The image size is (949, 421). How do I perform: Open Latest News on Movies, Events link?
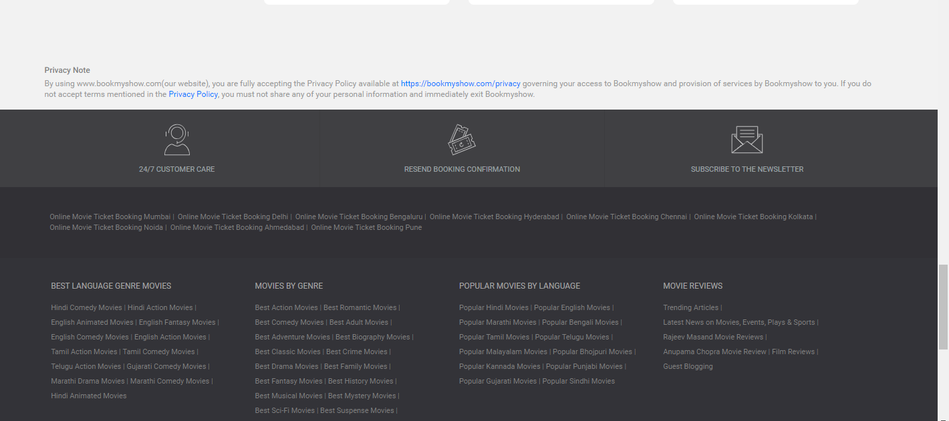(739, 322)
